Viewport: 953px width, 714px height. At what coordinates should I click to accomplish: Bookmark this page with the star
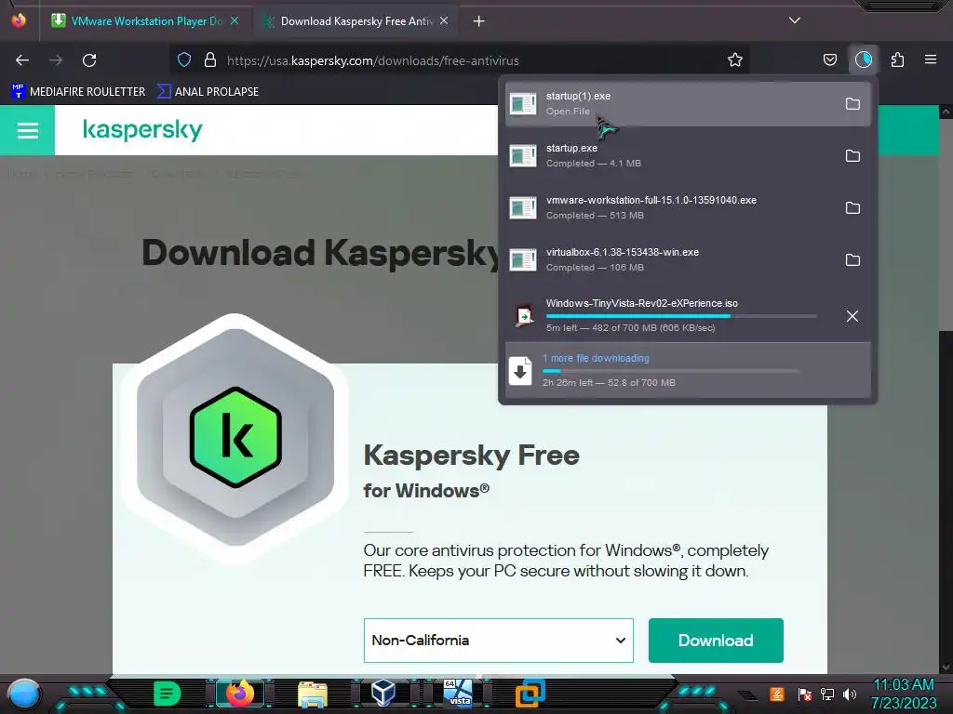[x=735, y=59]
